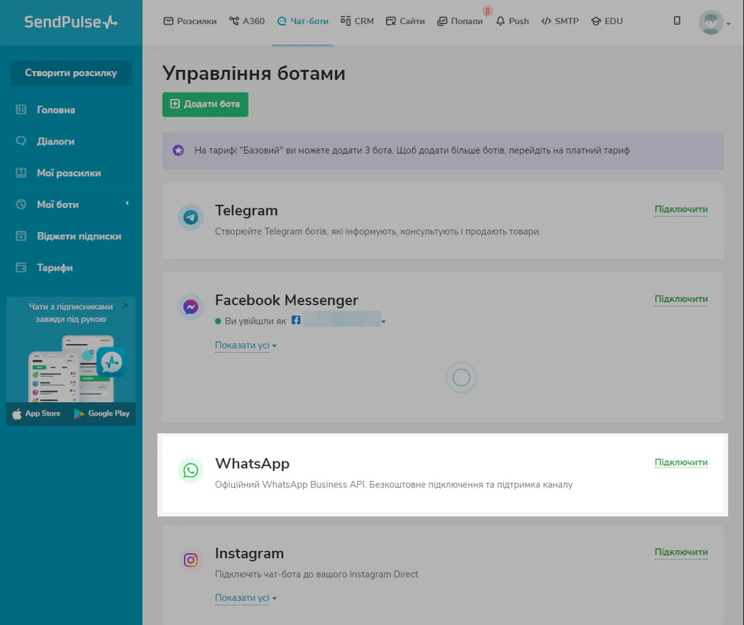The image size is (744, 625).
Task: Open the App Store download badge
Action: (37, 414)
